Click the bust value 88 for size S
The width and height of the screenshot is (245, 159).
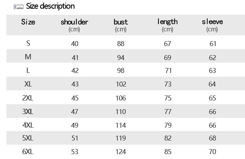(121, 44)
